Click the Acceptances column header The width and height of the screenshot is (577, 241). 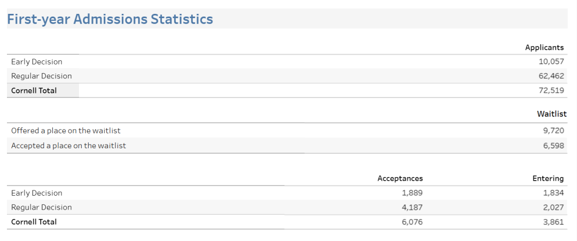[400, 179]
